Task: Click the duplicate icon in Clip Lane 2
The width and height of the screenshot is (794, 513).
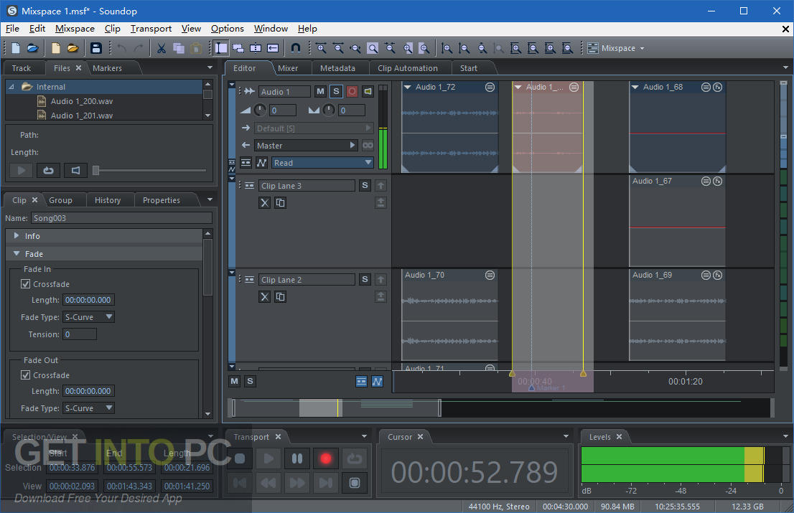Action: [280, 297]
